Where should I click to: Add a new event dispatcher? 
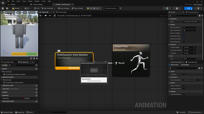pyautogui.click(x=36, y=102)
